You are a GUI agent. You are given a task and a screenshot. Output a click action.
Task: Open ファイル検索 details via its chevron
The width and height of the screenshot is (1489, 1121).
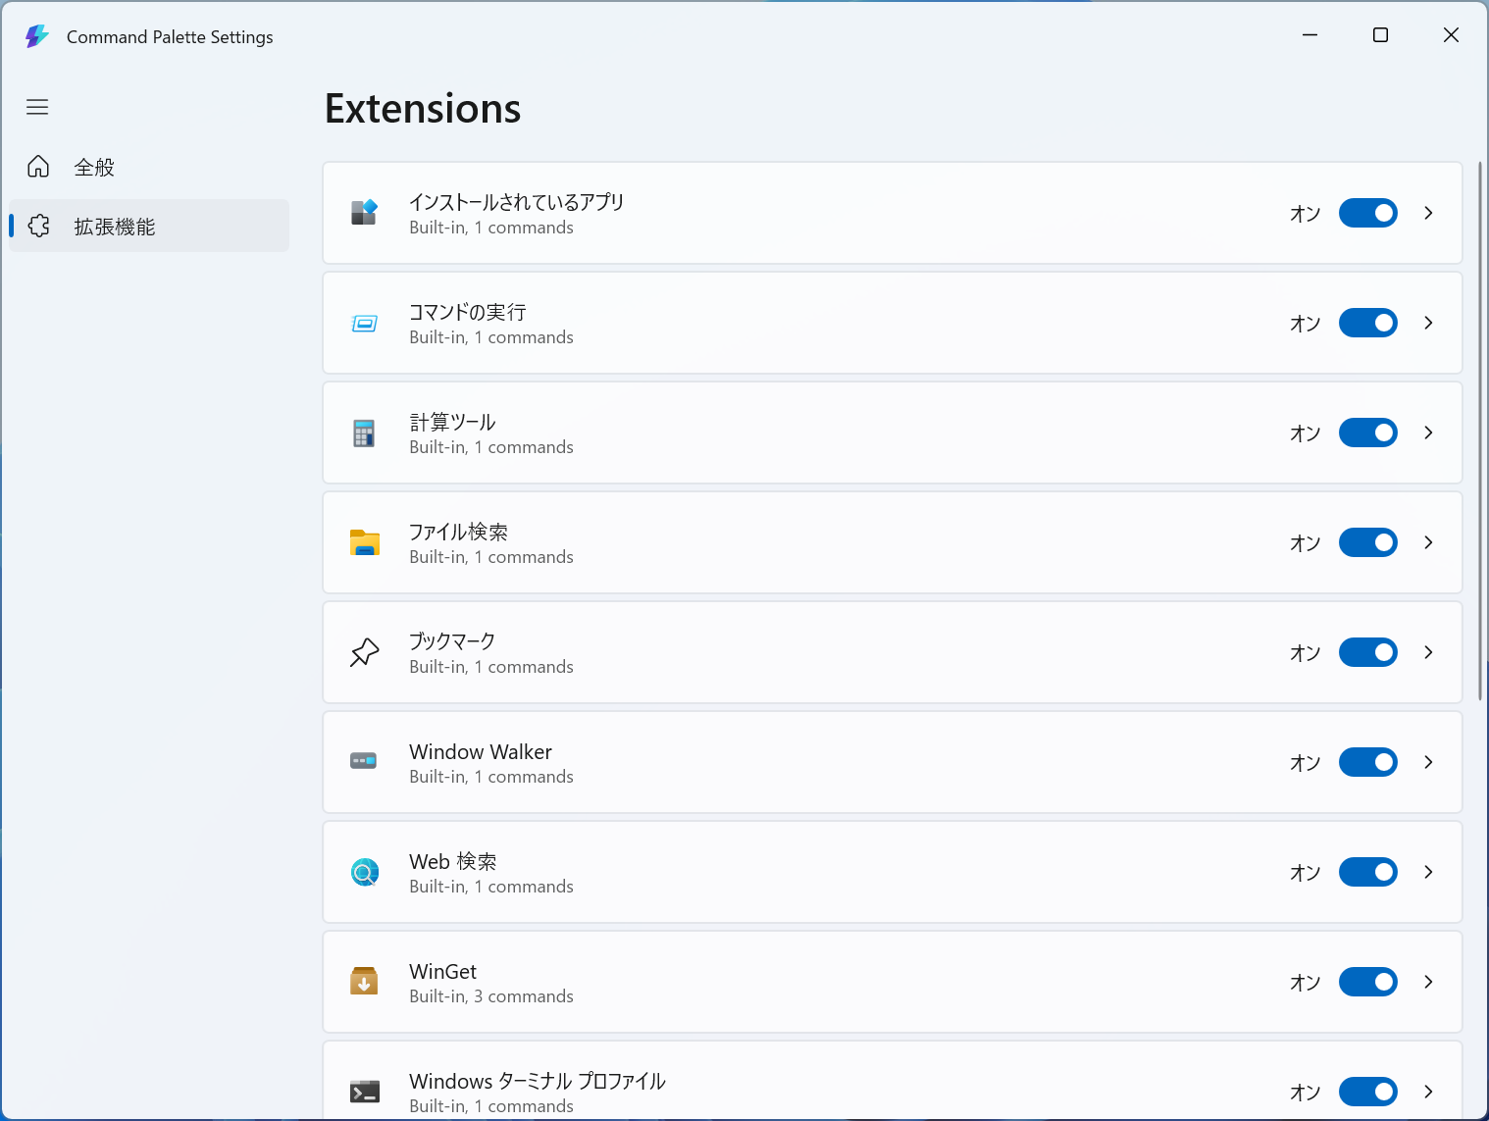(1428, 542)
